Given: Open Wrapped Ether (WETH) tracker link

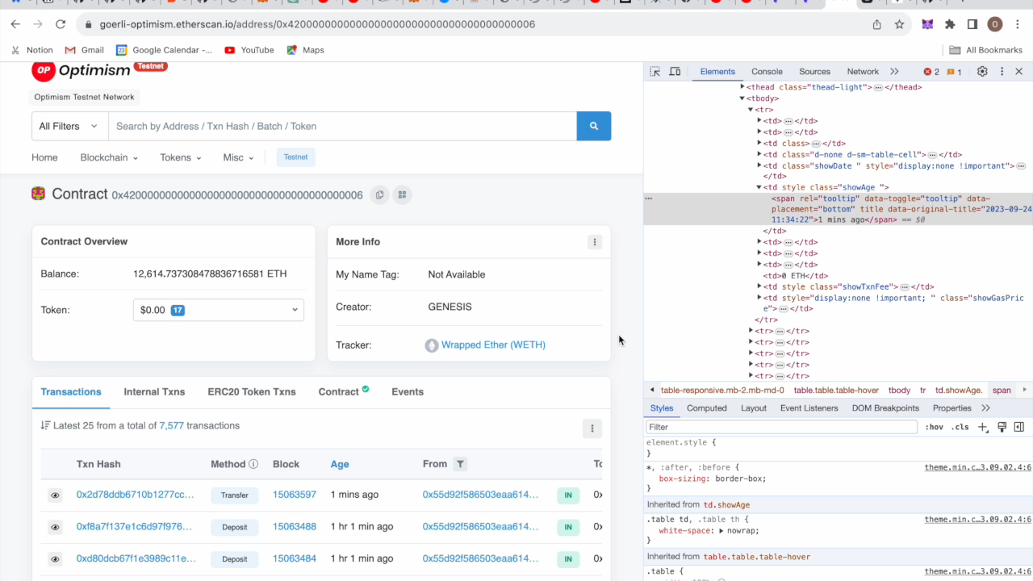Looking at the screenshot, I should 493,345.
